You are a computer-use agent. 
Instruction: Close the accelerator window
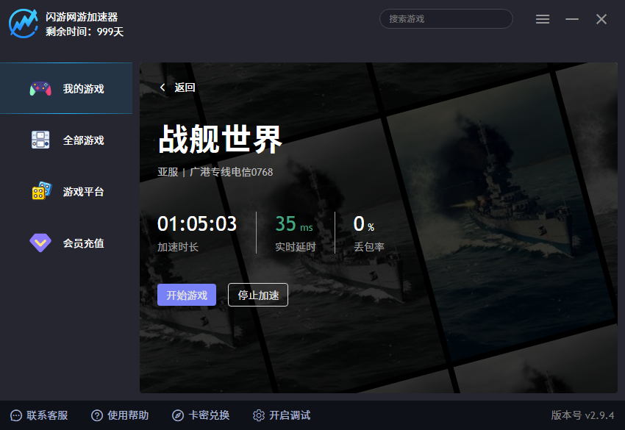tap(601, 19)
